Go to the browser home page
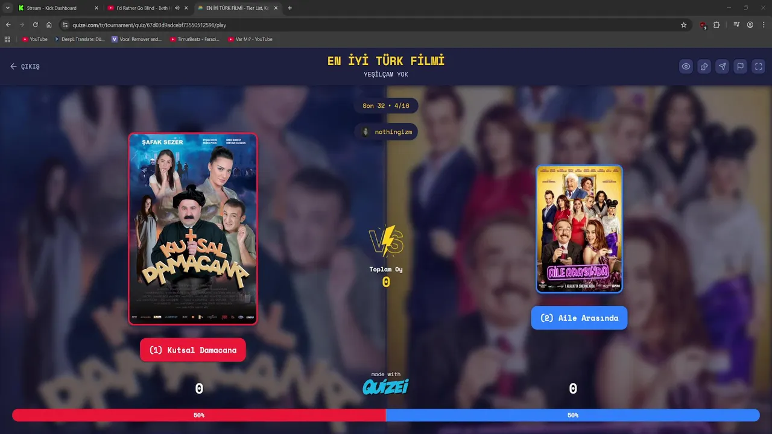772x434 pixels. pyautogui.click(x=49, y=25)
